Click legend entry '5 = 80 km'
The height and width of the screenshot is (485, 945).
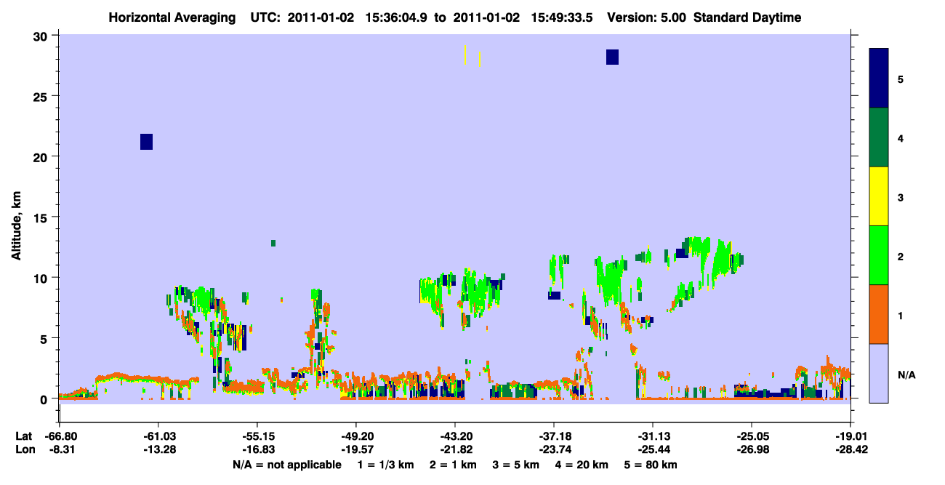tap(652, 465)
